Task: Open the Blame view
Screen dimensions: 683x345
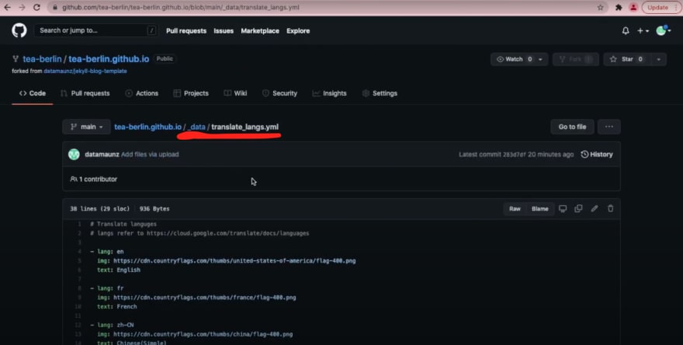Action: tap(540, 209)
